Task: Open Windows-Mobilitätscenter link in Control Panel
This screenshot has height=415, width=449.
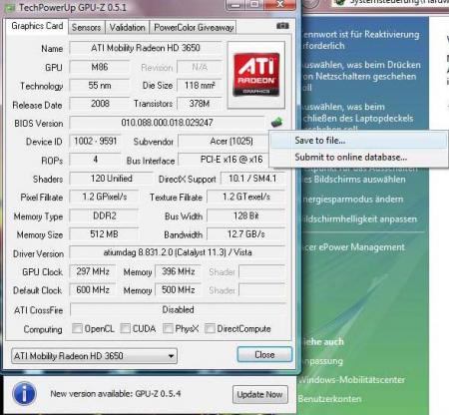Action: tap(351, 380)
